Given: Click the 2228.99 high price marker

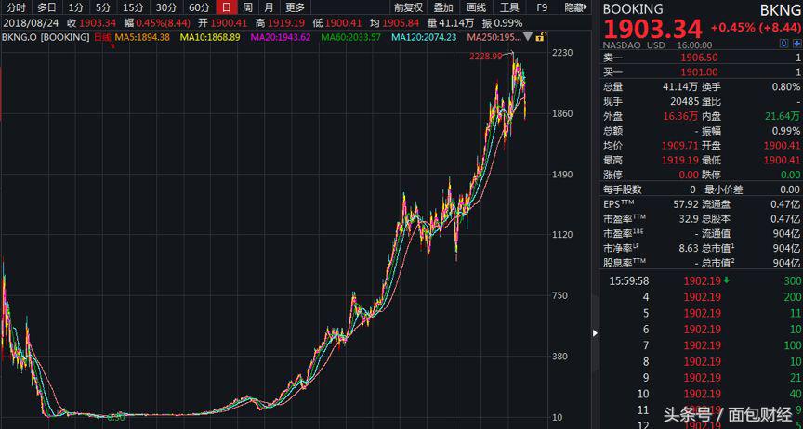Looking at the screenshot, I should [486, 57].
